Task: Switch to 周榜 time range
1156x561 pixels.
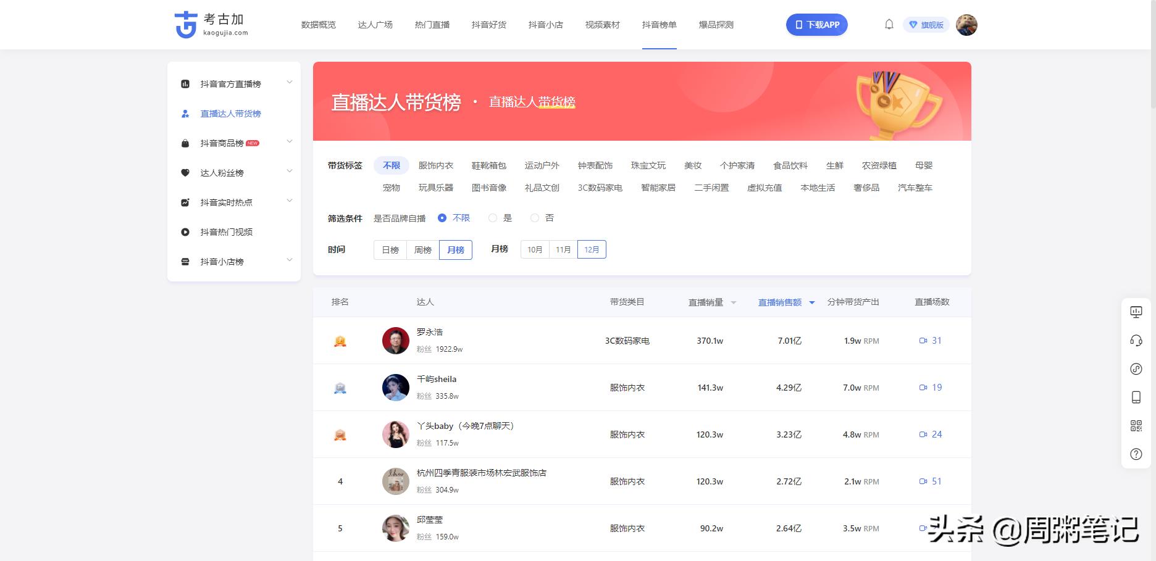Action: [x=423, y=250]
